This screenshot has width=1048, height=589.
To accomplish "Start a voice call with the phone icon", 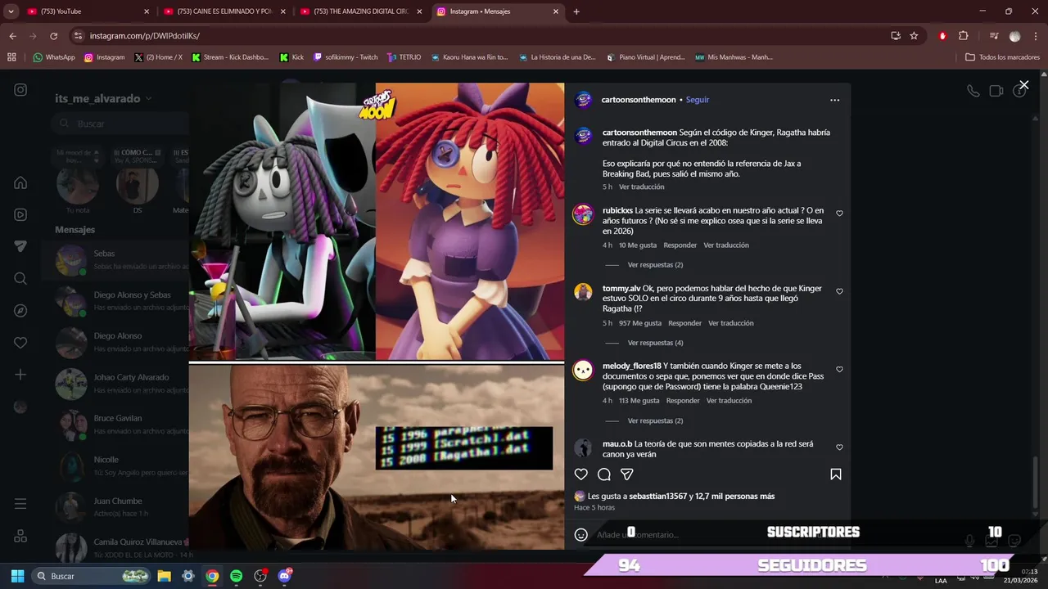I will pyautogui.click(x=973, y=91).
